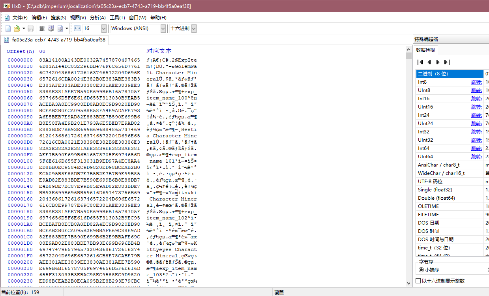Screen dimensions: 489x296
Task: Open the 分析(A) menu
Action: (x=98, y=18)
